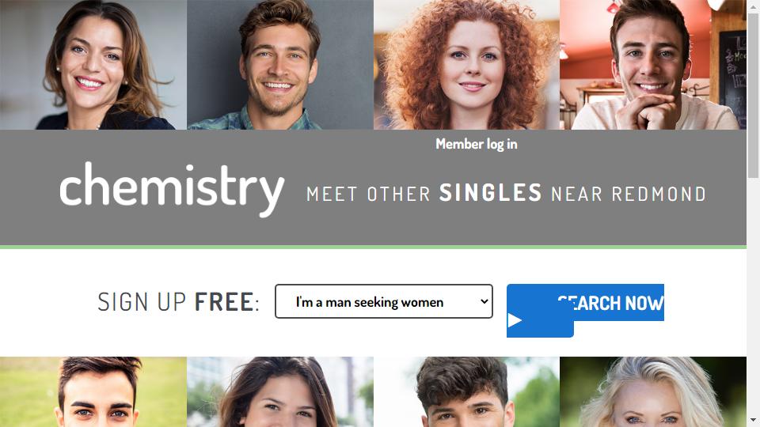Select the curly dark-haired man photo in bottom row
Viewport: 760px width, 427px height.
[x=466, y=391]
